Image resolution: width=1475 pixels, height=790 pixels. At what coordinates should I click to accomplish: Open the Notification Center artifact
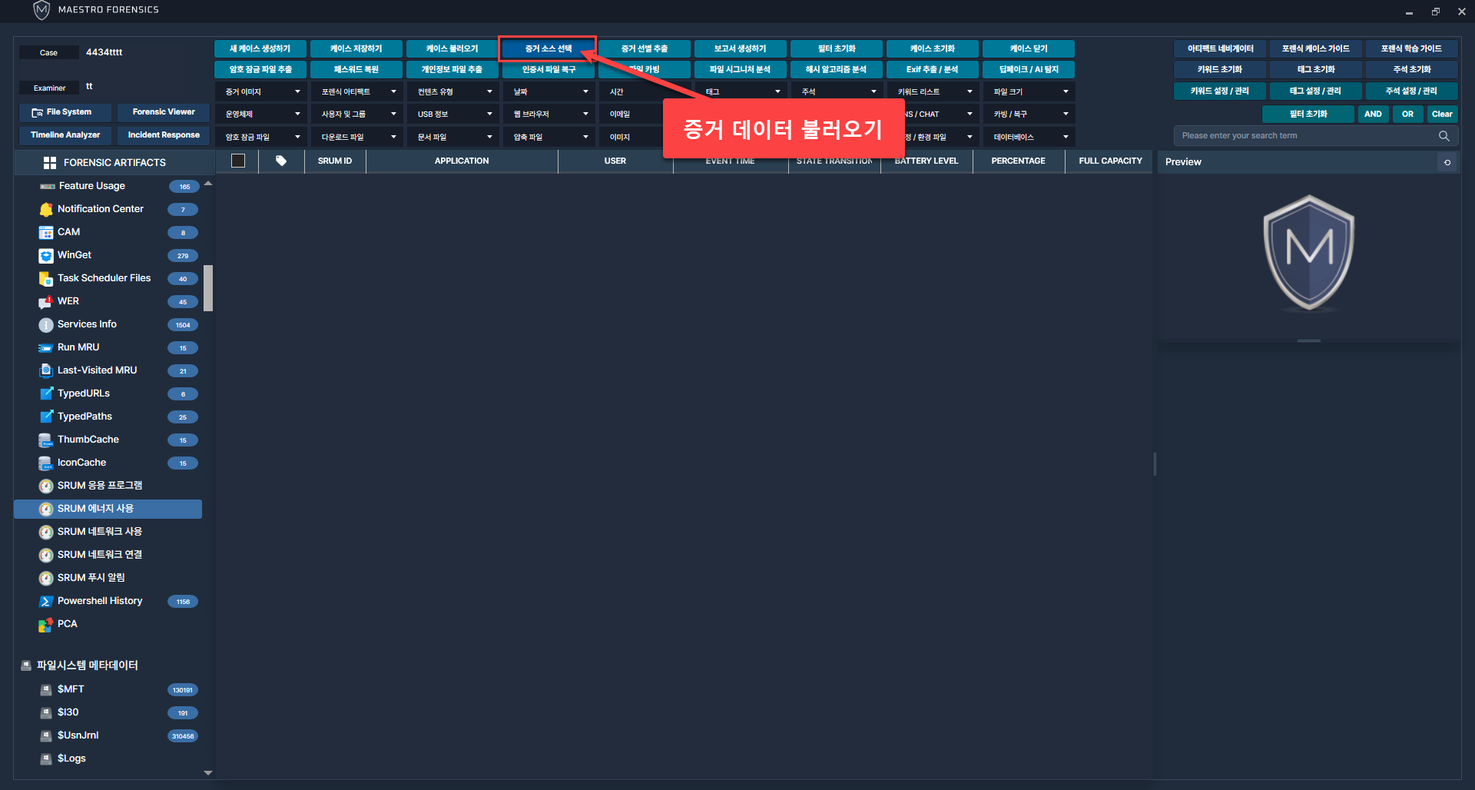100,209
